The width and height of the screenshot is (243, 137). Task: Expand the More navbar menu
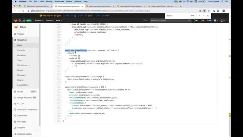pos(59,21)
